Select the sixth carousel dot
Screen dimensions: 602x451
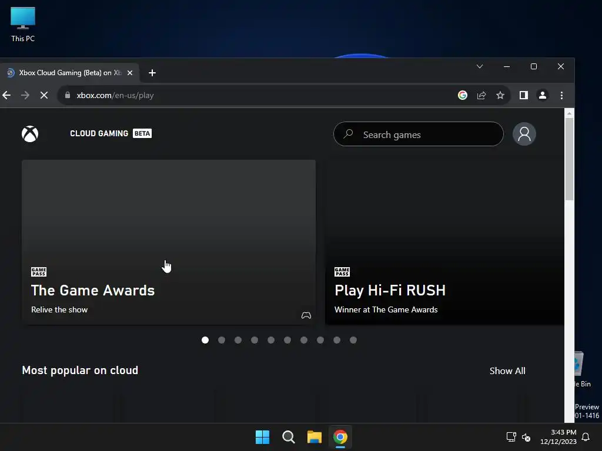point(287,340)
